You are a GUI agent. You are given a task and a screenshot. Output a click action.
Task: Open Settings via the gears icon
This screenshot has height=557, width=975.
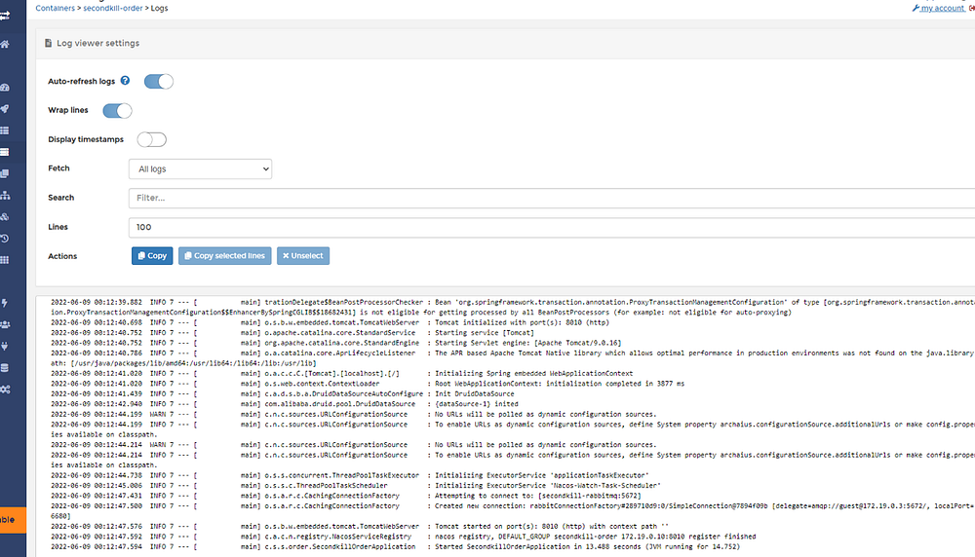5,390
